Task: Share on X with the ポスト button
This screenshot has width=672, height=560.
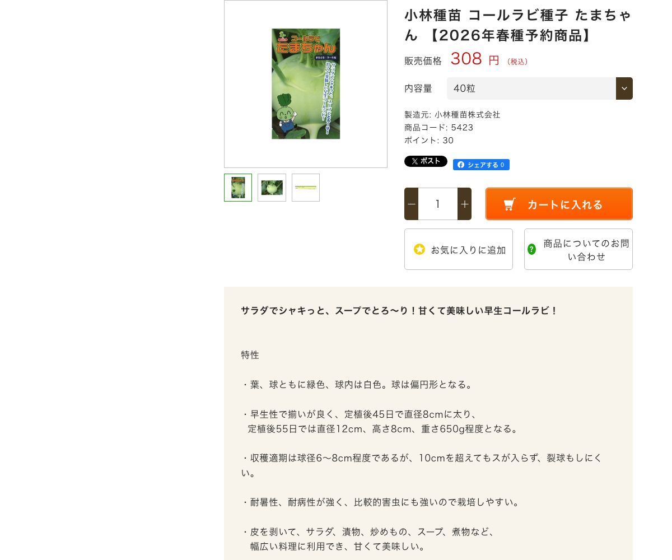Action: 426,161
